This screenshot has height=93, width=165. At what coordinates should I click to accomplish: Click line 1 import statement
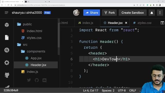109,30
